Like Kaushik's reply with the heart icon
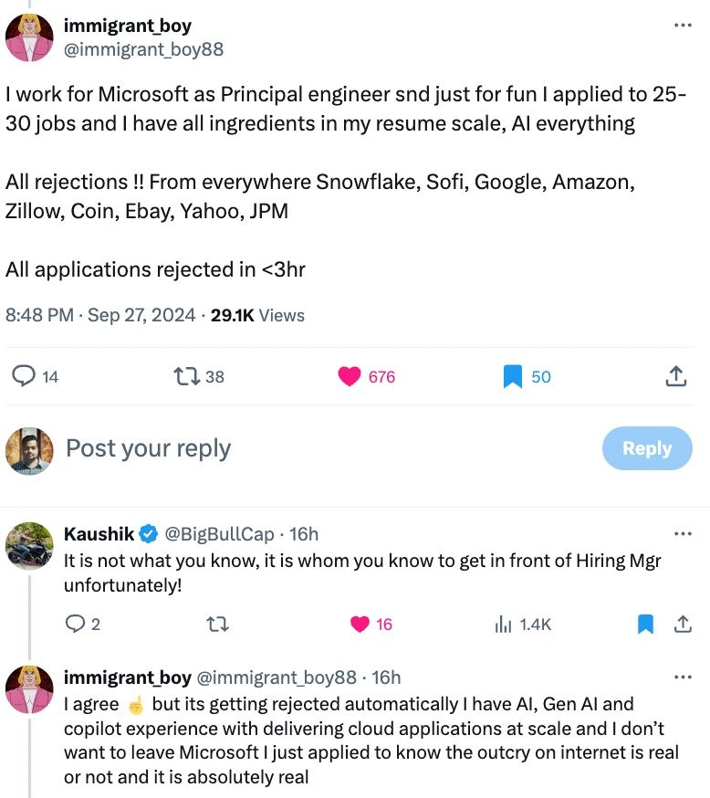Viewport: 710px width, 798px height. 360,625
